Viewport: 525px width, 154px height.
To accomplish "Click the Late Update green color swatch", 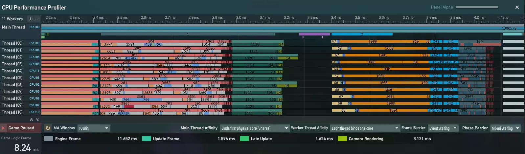I will coord(244,139).
